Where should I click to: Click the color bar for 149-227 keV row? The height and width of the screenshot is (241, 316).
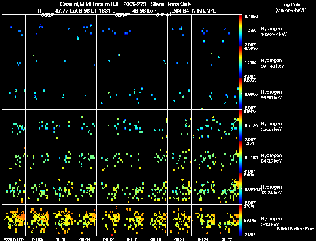[240, 30]
